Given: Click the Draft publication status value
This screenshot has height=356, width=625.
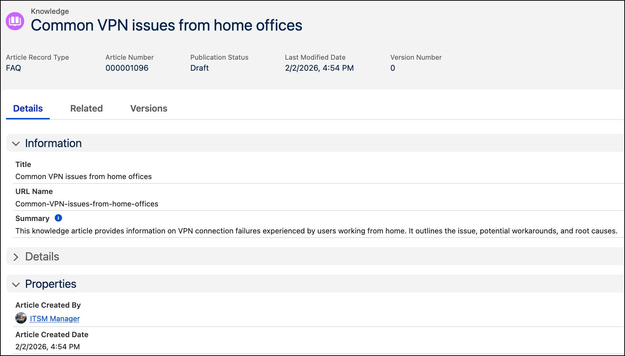Looking at the screenshot, I should pyautogui.click(x=199, y=68).
